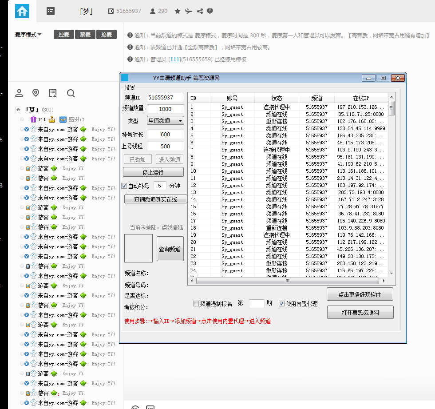
Task: Enable the 频道强制报名 checkbox
Action: point(196,303)
